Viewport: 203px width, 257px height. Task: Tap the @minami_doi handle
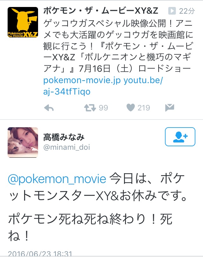coord(67,147)
